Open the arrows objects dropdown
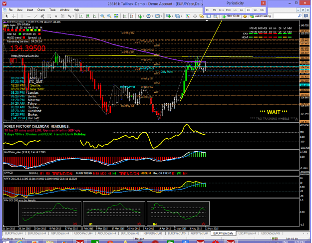This screenshot has height=243, width=312. click(71, 16)
